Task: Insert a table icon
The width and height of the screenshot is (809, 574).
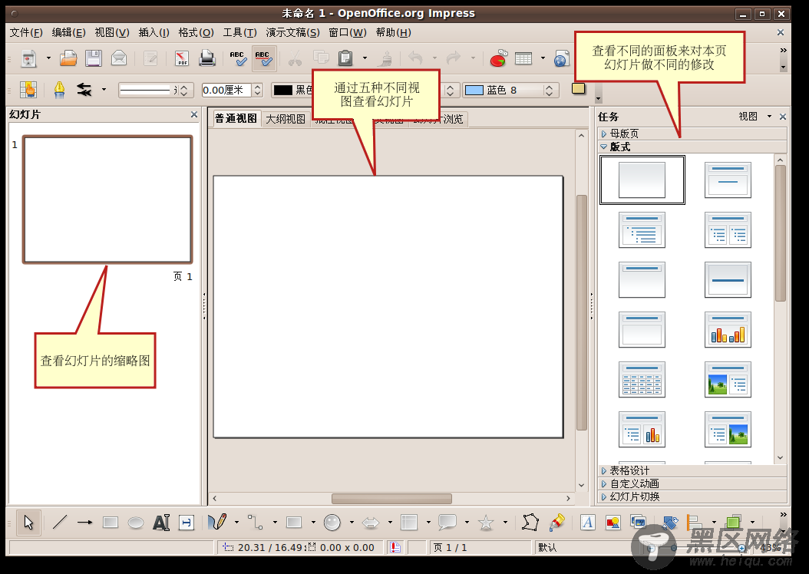Action: 523,58
